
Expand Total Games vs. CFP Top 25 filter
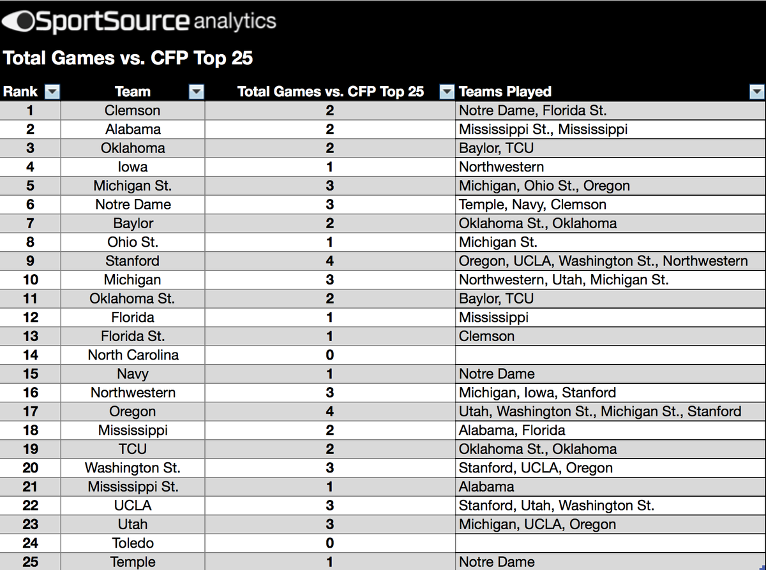coord(447,92)
